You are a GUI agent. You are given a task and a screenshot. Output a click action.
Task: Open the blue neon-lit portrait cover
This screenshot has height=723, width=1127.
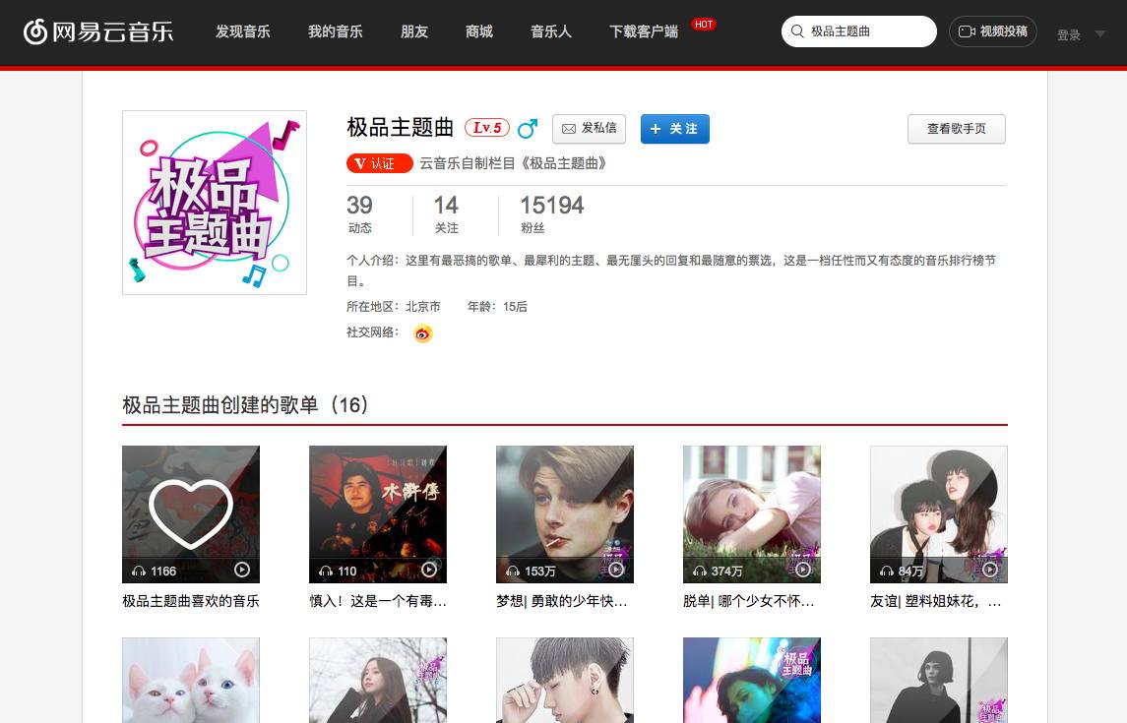tap(751, 680)
